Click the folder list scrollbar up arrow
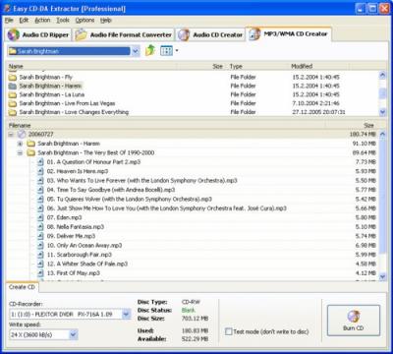 (382, 75)
